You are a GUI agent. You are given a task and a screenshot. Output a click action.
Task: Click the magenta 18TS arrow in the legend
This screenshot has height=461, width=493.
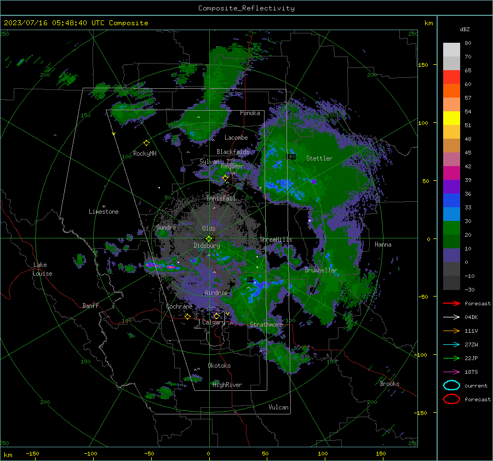pos(451,372)
